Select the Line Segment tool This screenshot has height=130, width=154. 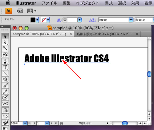click(5, 73)
